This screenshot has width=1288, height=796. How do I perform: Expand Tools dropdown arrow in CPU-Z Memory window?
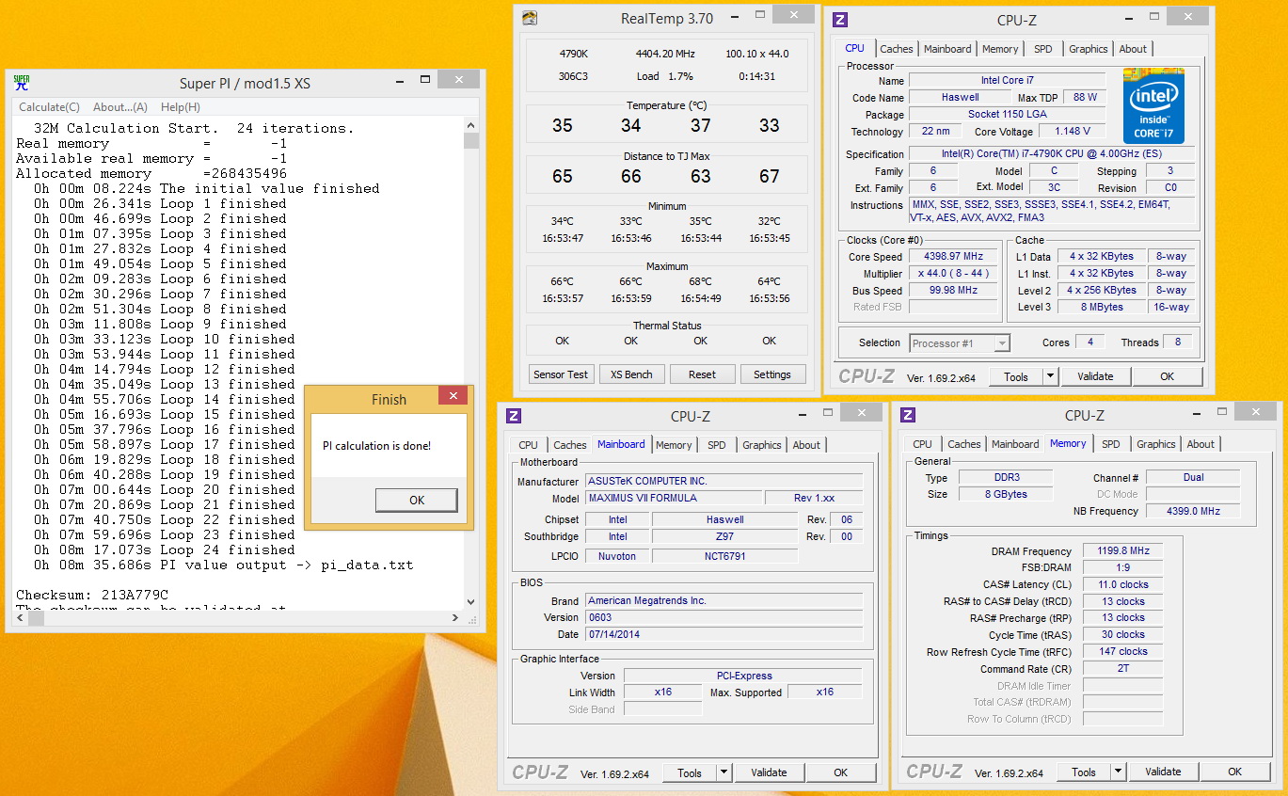[x=1118, y=772]
